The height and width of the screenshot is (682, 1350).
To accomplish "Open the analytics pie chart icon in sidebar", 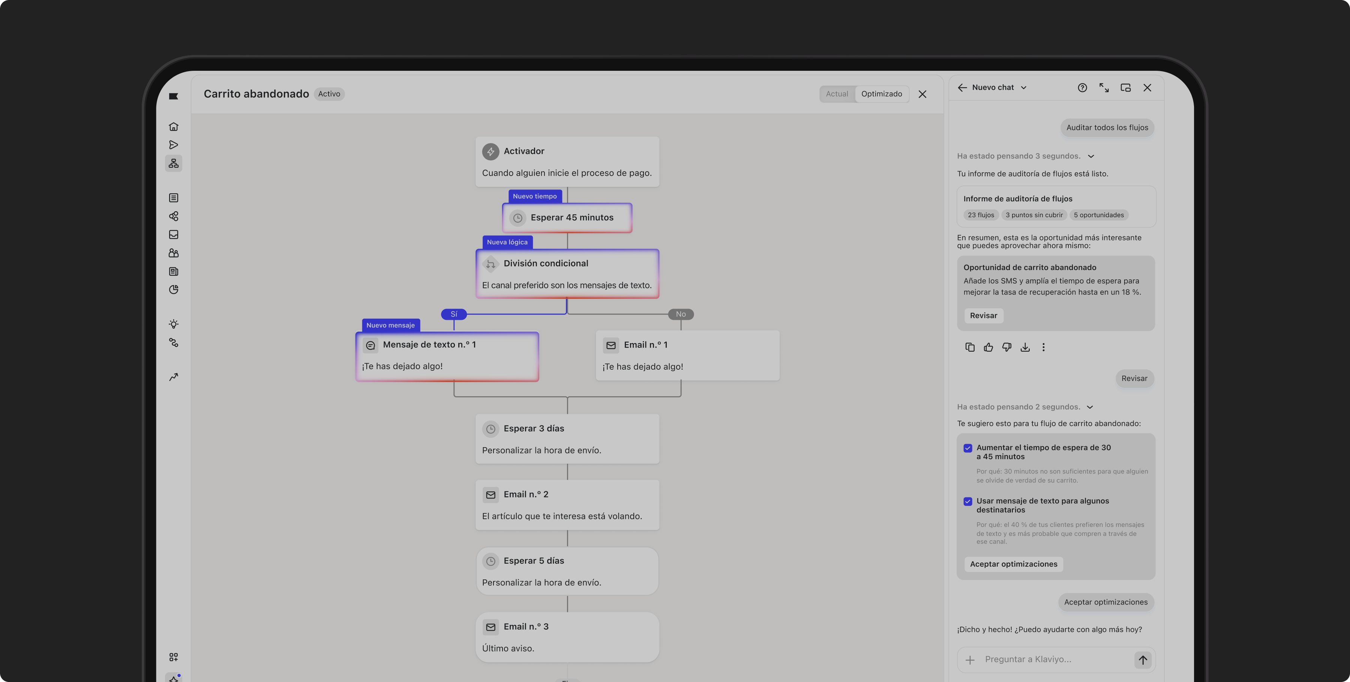I will (174, 290).
